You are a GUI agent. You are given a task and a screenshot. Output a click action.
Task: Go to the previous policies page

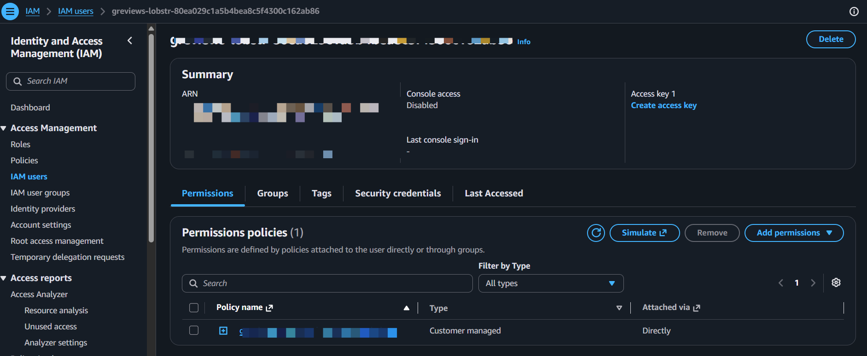coord(781,283)
